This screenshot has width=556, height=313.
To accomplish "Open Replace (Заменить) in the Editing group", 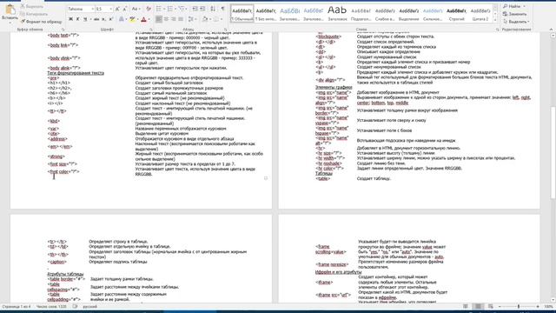I will (515, 14).
